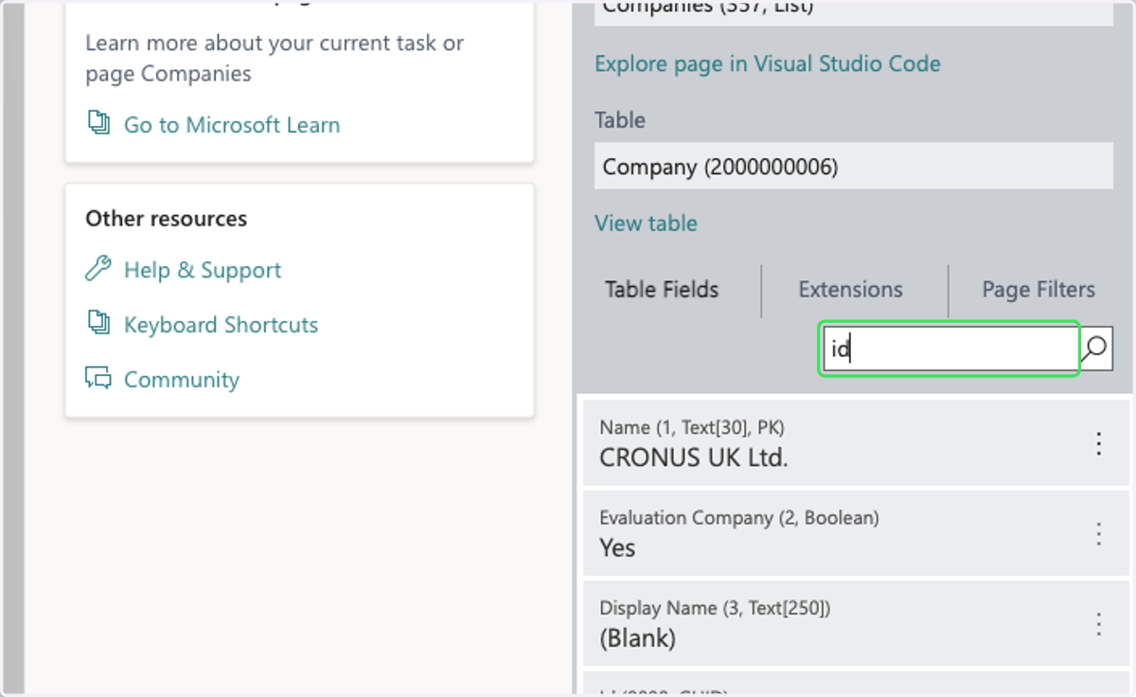Click the wrench icon beside Help & Support
The height and width of the screenshot is (697, 1136).
click(98, 269)
